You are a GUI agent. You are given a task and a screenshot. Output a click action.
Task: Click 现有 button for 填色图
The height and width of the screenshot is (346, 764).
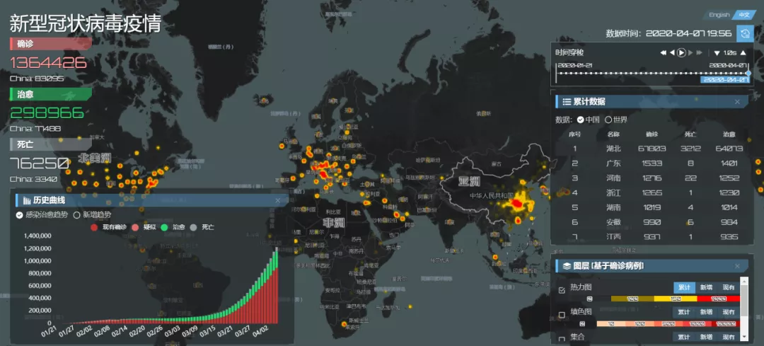point(728,312)
